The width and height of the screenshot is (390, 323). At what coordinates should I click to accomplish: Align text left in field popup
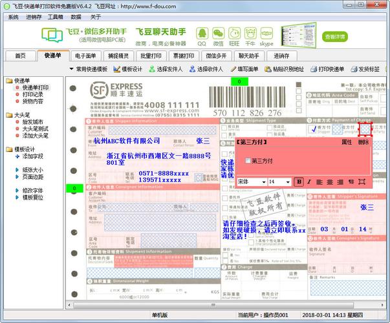coord(320,182)
